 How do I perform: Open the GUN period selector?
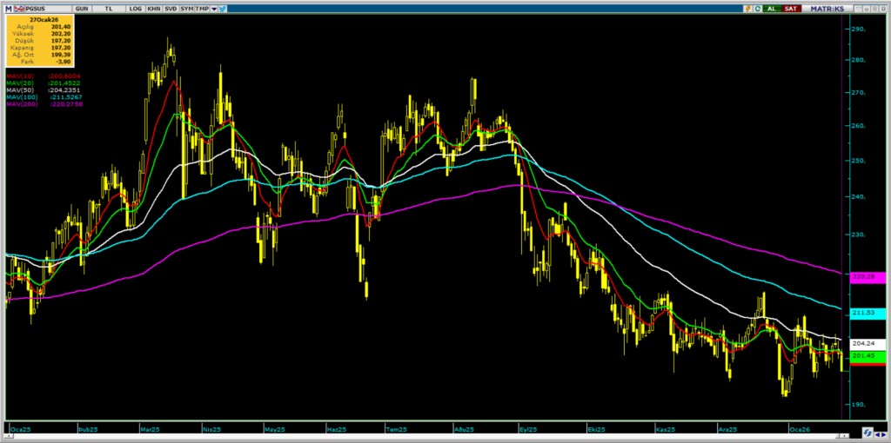point(82,8)
